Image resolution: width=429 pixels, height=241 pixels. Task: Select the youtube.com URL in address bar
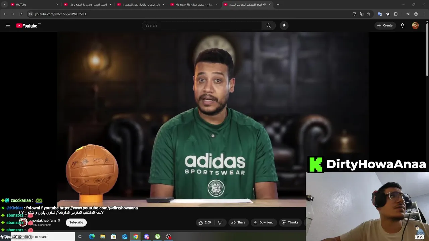pos(61,14)
